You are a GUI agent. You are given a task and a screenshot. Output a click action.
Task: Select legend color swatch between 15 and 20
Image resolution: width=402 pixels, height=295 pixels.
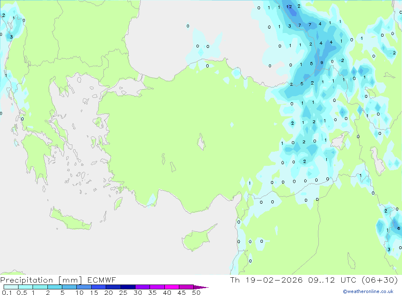pyautogui.click(x=99, y=287)
